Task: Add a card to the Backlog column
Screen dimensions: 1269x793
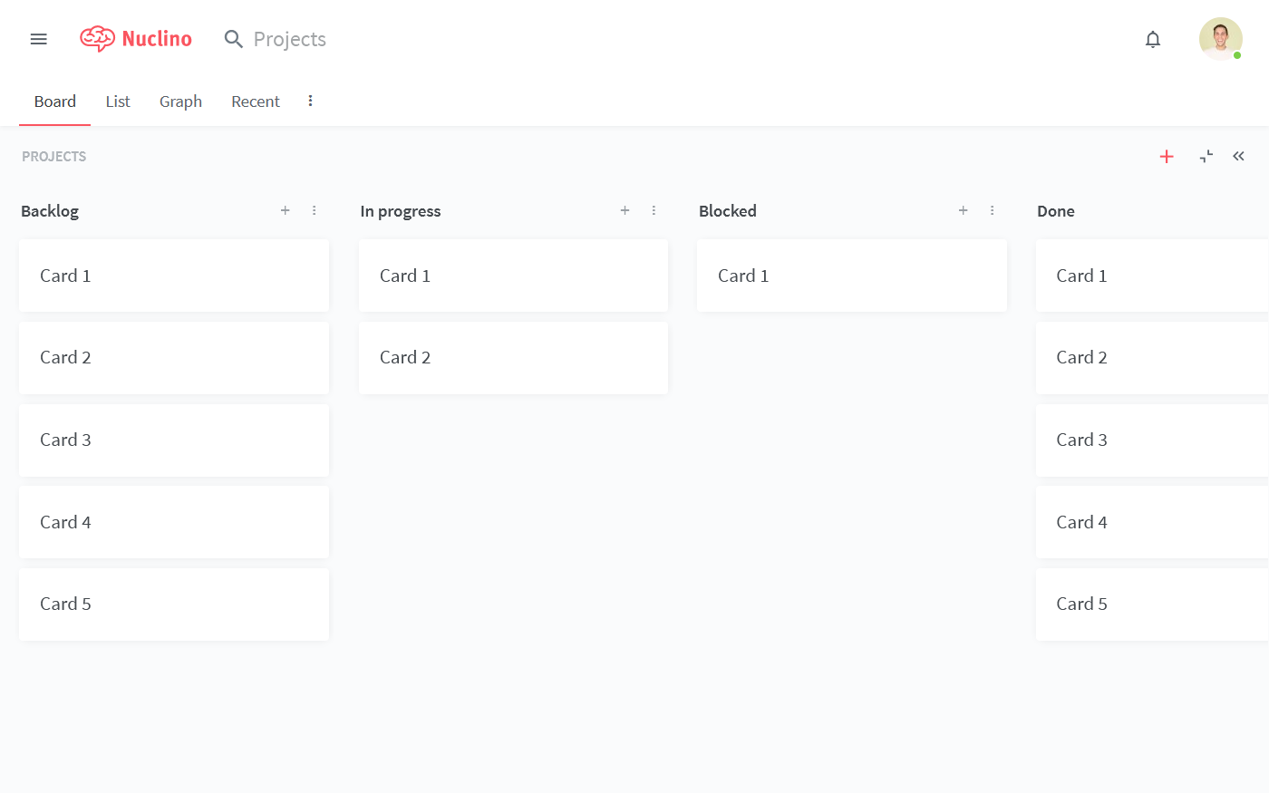Action: coord(286,210)
